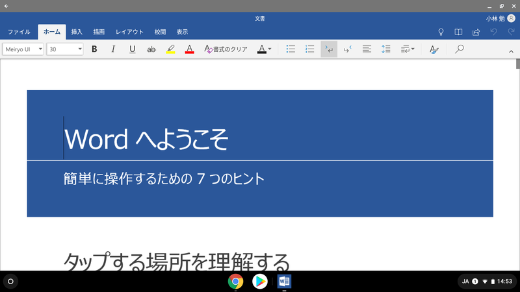The height and width of the screenshot is (292, 520).
Task: Click the Word icon on the shelf
Action: [x=284, y=282]
